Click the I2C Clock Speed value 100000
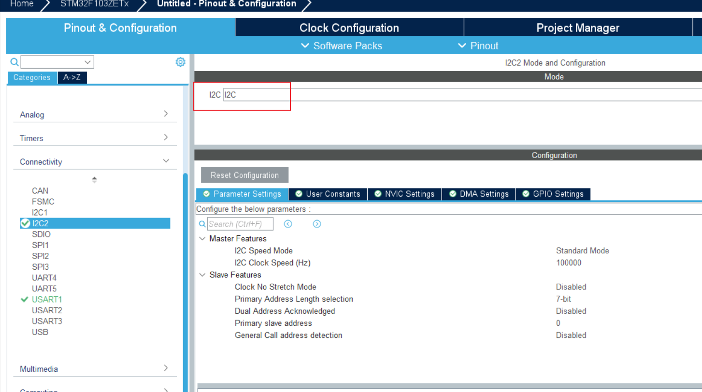 coord(569,263)
